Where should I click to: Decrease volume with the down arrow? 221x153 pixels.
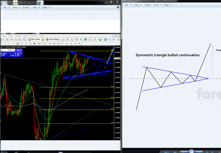pyautogui.click(x=2, y=50)
